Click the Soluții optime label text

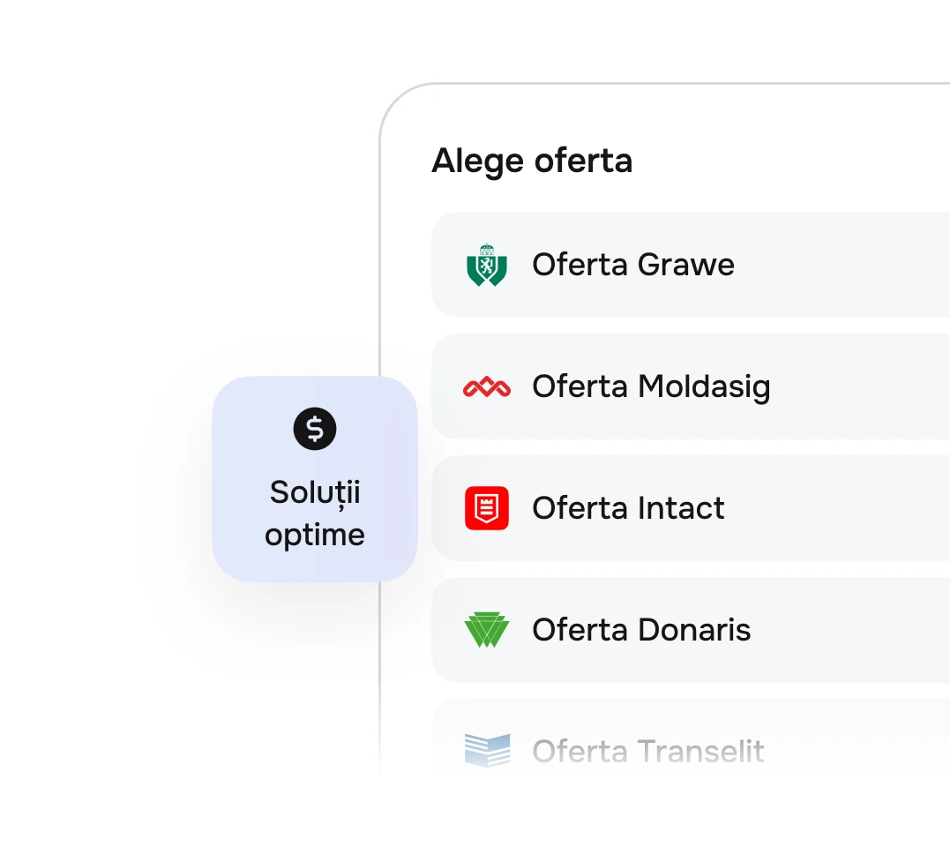pyautogui.click(x=315, y=513)
